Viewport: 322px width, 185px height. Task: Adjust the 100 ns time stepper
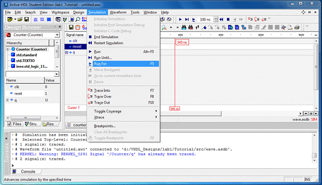tap(216, 20)
